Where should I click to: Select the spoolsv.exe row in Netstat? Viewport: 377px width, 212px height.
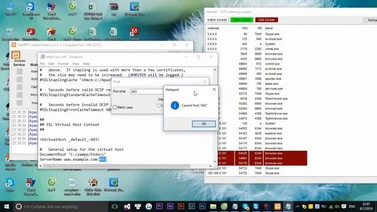[257, 78]
